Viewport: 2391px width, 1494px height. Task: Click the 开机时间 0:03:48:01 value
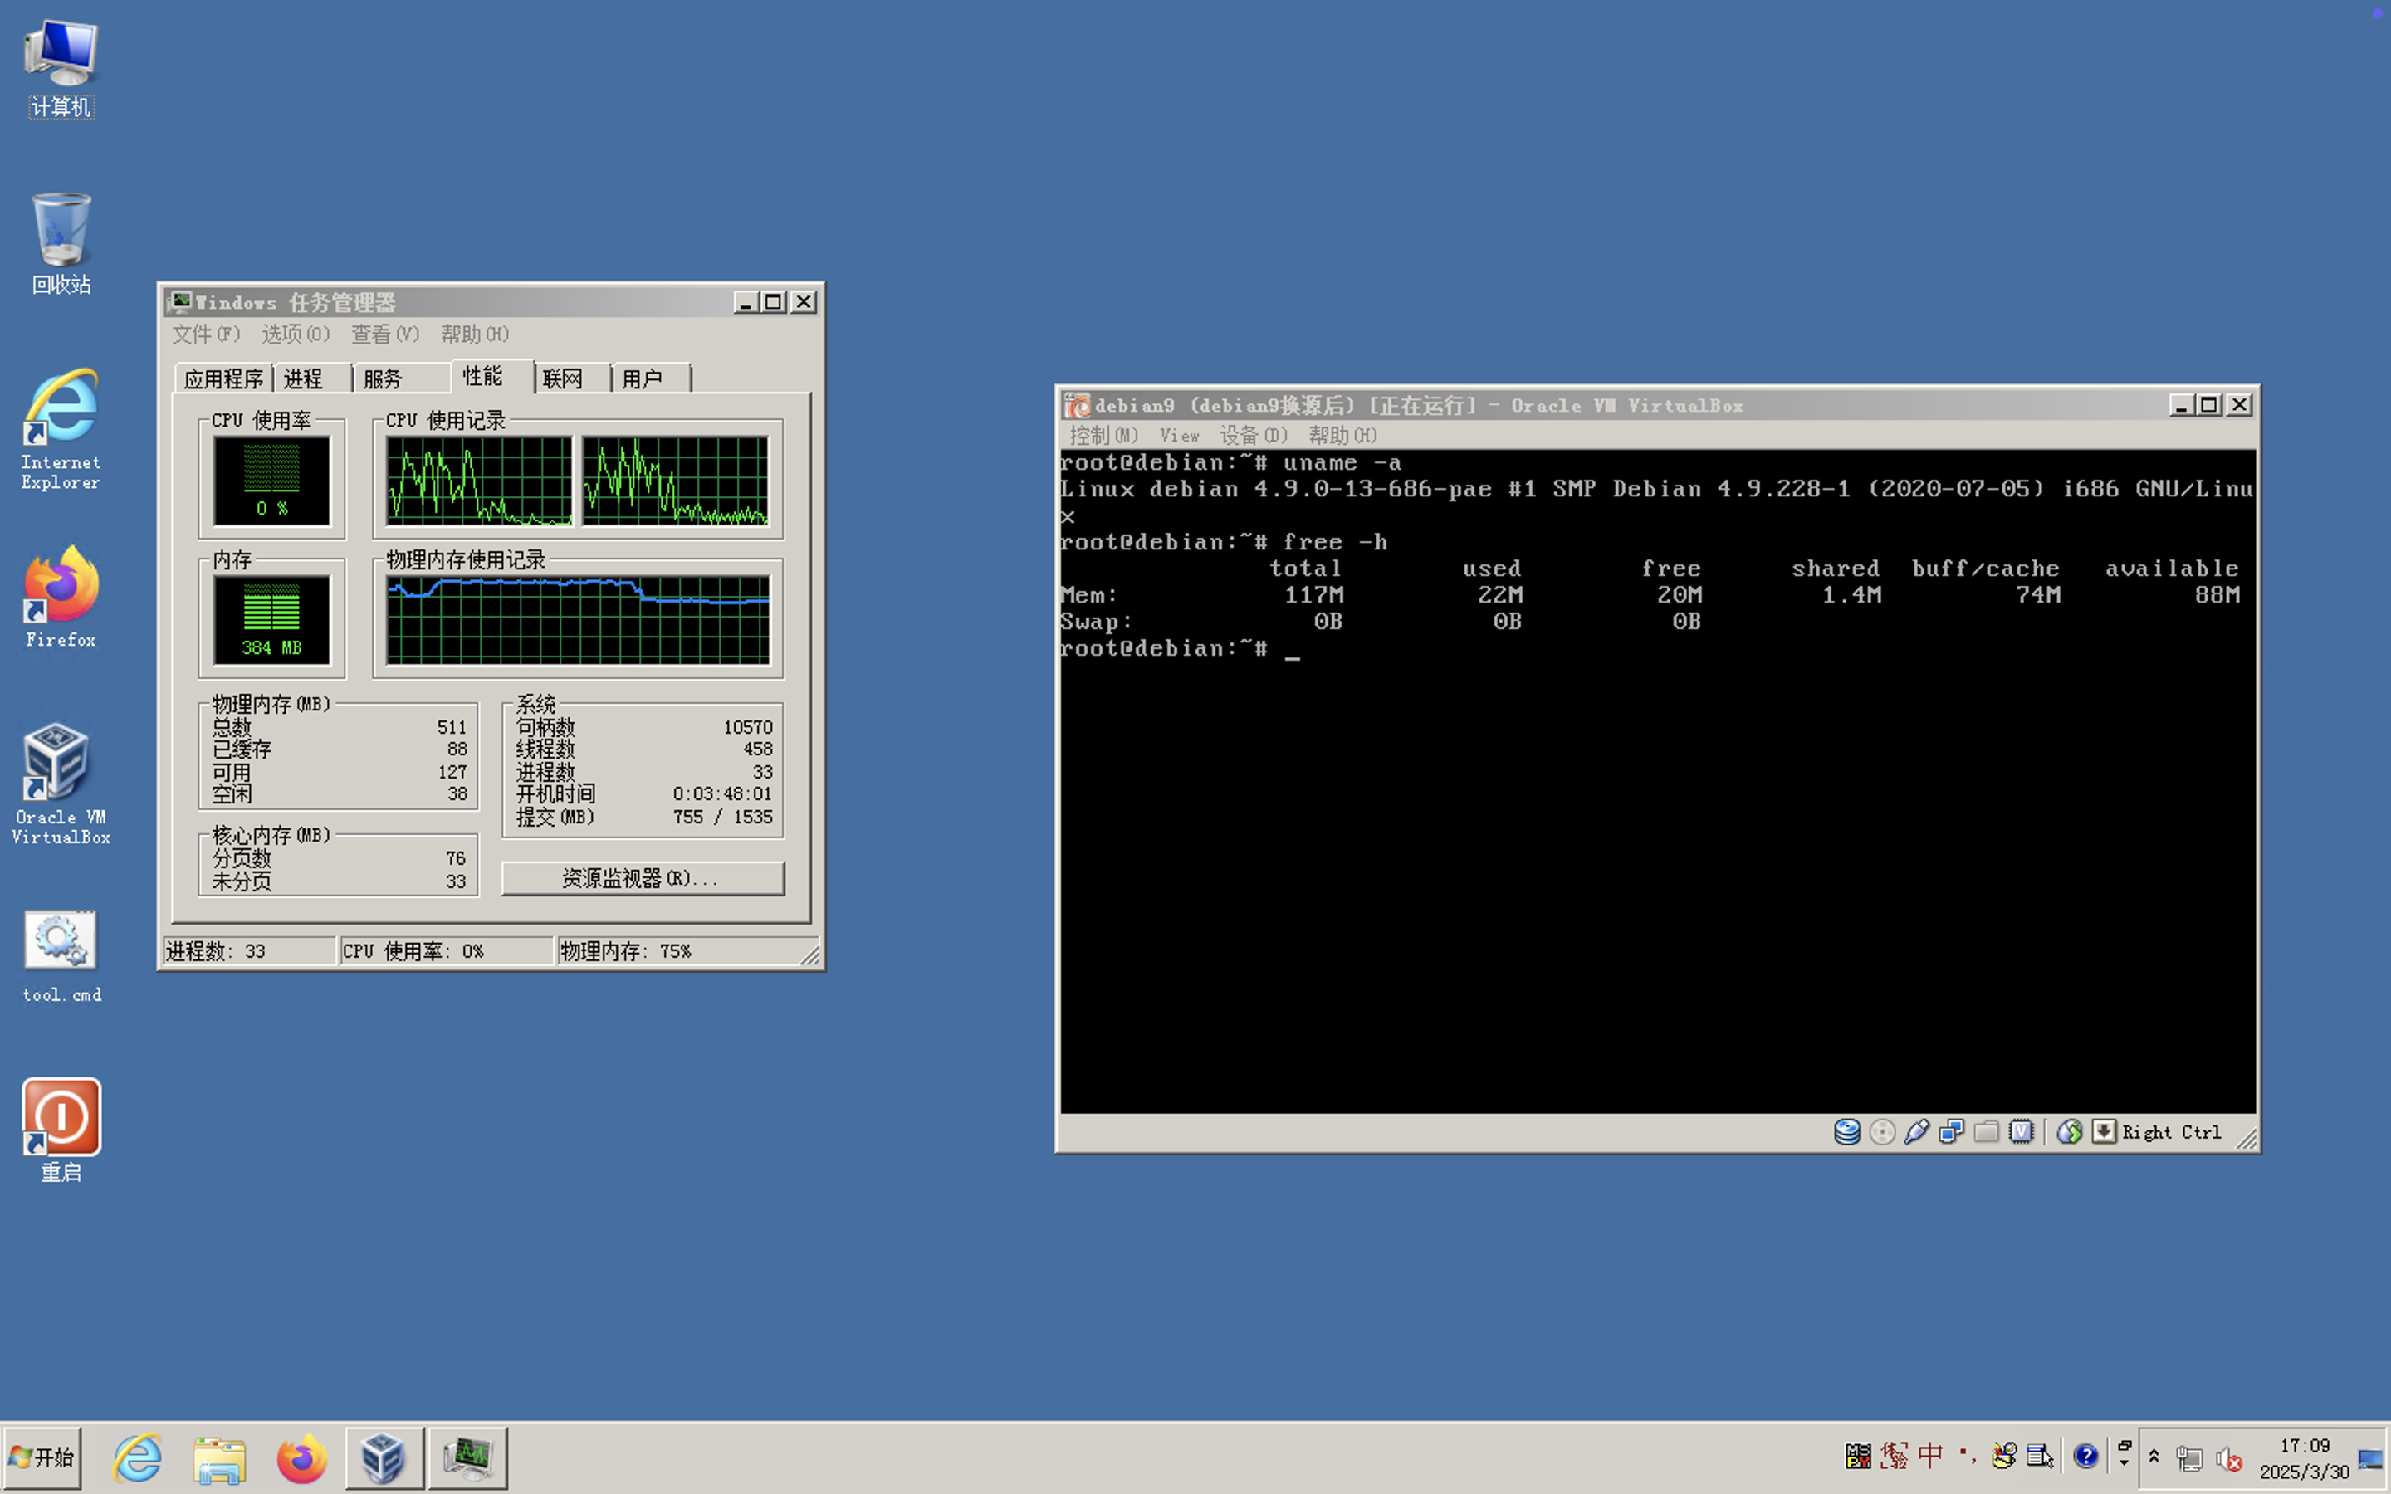[x=722, y=793]
